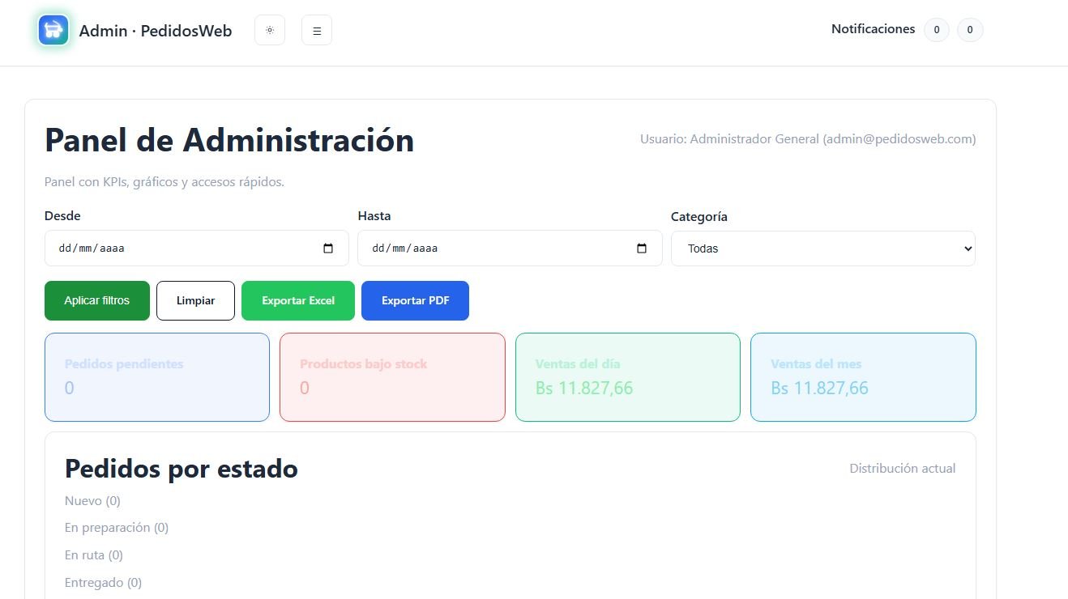
Task: Select the Productos bajo stock card
Action: point(392,377)
